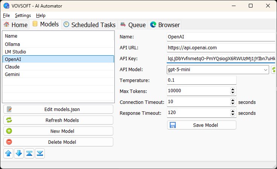The height and width of the screenshot is (169, 277).
Task: Increase Max Tokens with up spinner
Action: pos(233,89)
